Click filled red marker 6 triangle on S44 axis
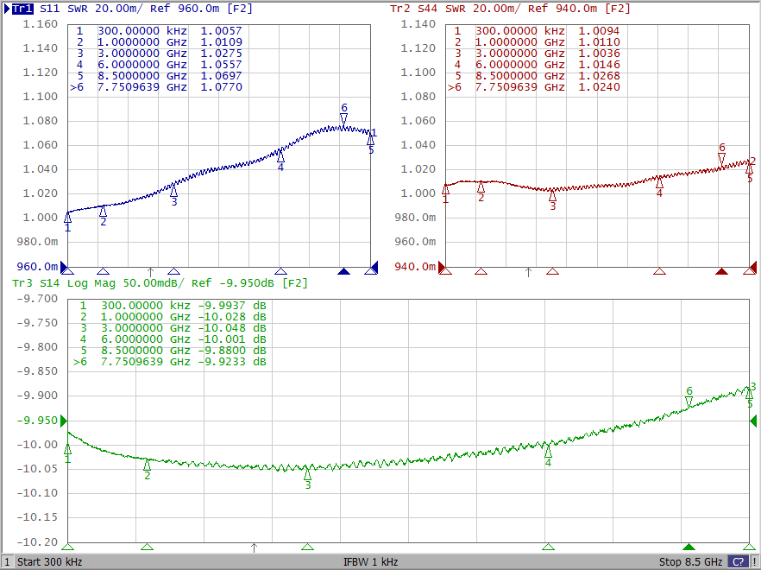Screen dimensions: 761x570 click(x=721, y=271)
